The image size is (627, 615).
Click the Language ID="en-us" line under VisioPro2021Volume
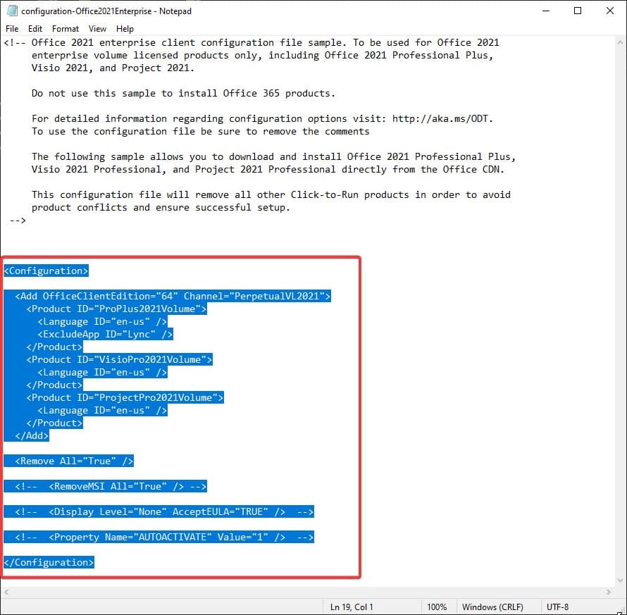(102, 372)
